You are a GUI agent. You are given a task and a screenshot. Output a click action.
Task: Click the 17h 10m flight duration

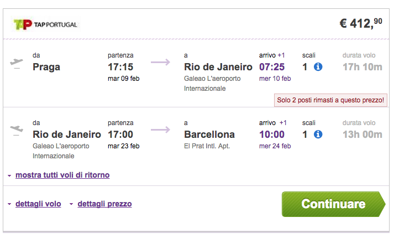[x=363, y=67]
